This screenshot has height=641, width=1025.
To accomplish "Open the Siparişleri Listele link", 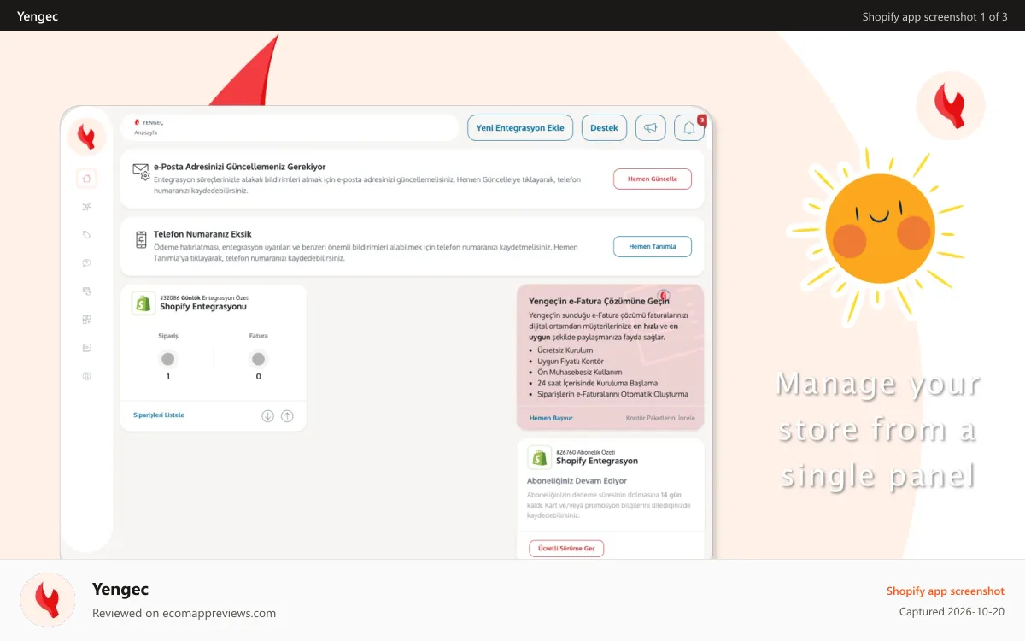I will coord(159,415).
